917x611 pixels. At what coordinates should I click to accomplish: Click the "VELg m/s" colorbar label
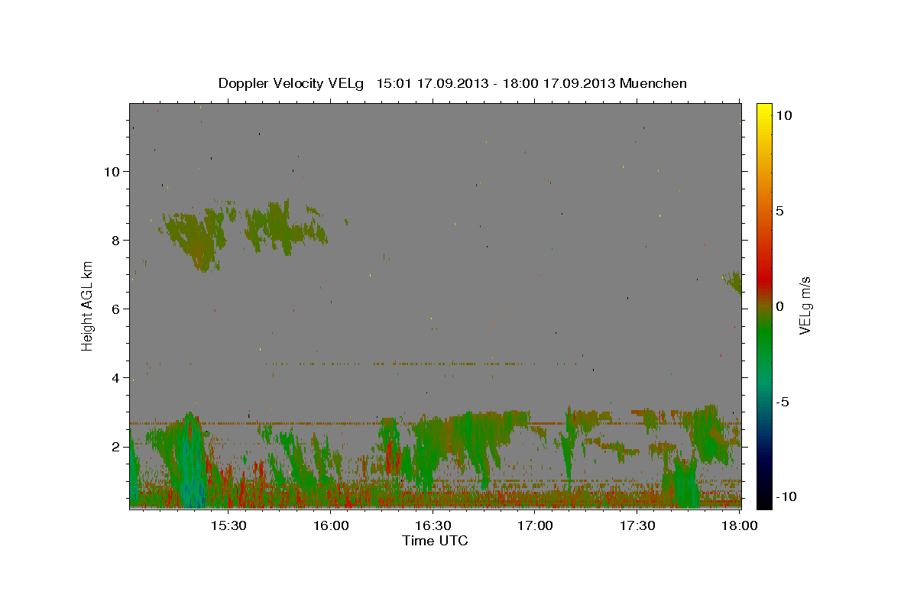pos(805,305)
